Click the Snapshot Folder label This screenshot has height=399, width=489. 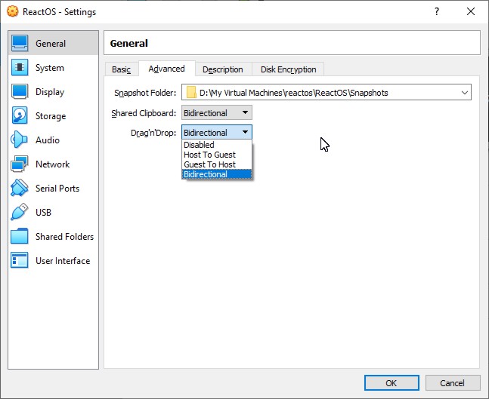[145, 93]
